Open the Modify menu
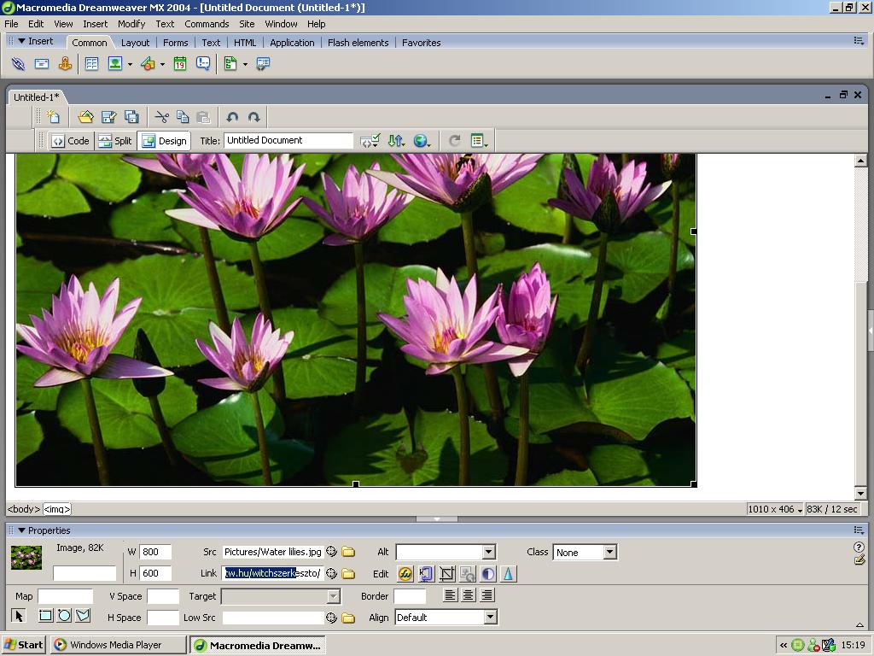 coord(131,24)
